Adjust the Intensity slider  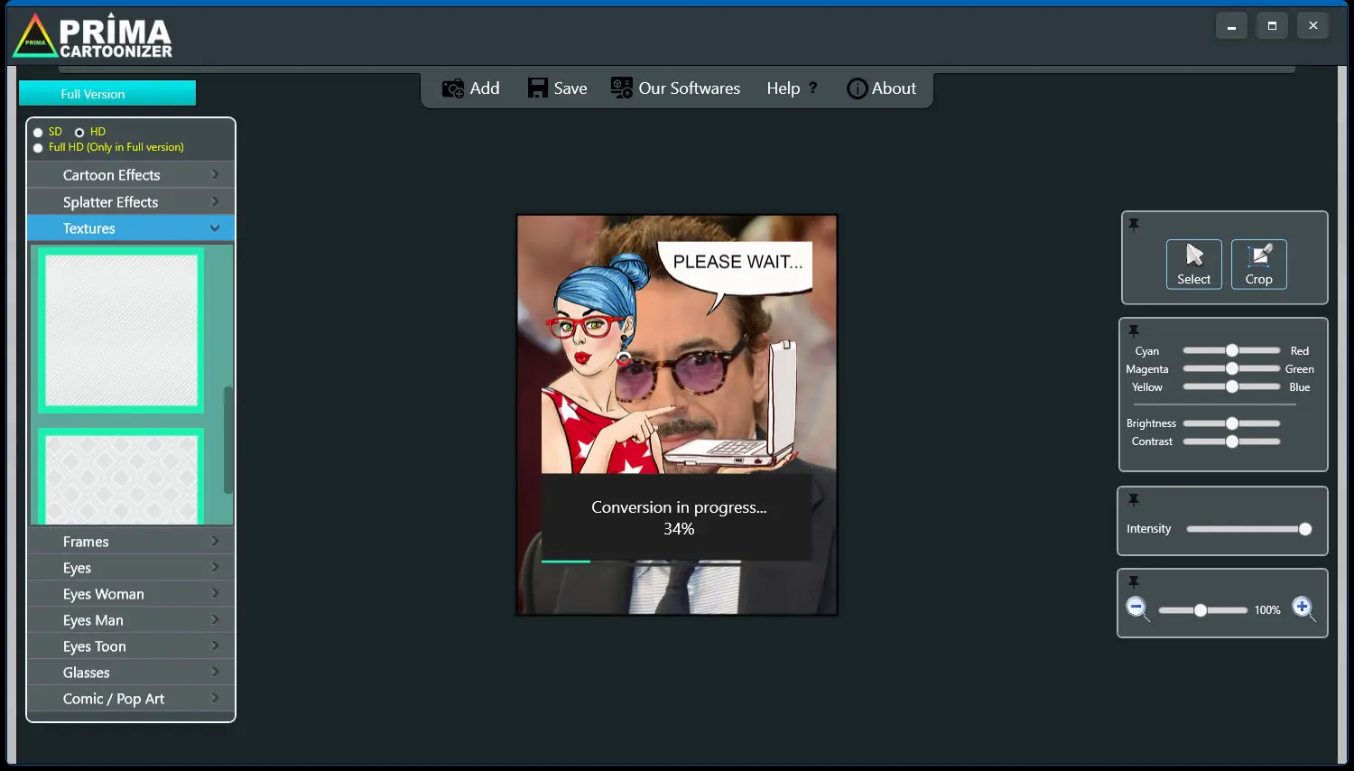click(x=1249, y=529)
